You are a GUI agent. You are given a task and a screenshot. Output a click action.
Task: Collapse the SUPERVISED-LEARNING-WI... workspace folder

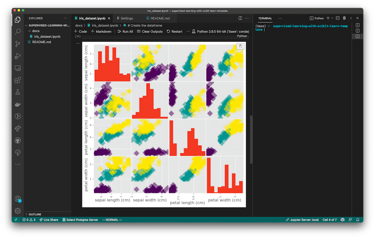pos(48,26)
